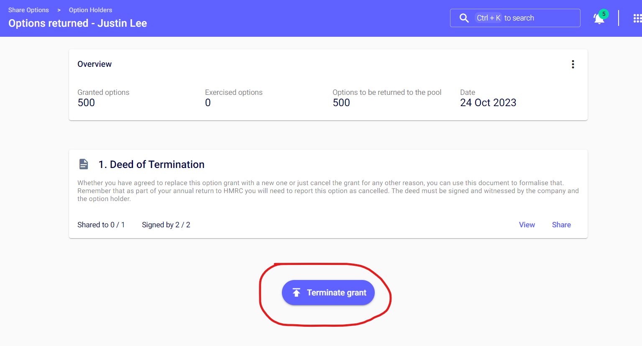
Task: Click the Signed by 2 / 2 status
Action: click(x=166, y=225)
